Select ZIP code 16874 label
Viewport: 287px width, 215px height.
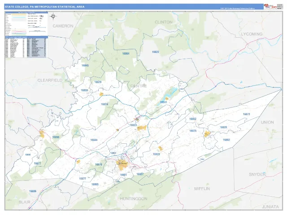coord(104,104)
